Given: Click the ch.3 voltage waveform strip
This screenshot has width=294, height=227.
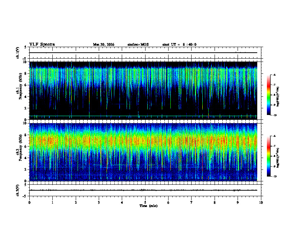Looking at the screenshot, I should [x=143, y=190].
